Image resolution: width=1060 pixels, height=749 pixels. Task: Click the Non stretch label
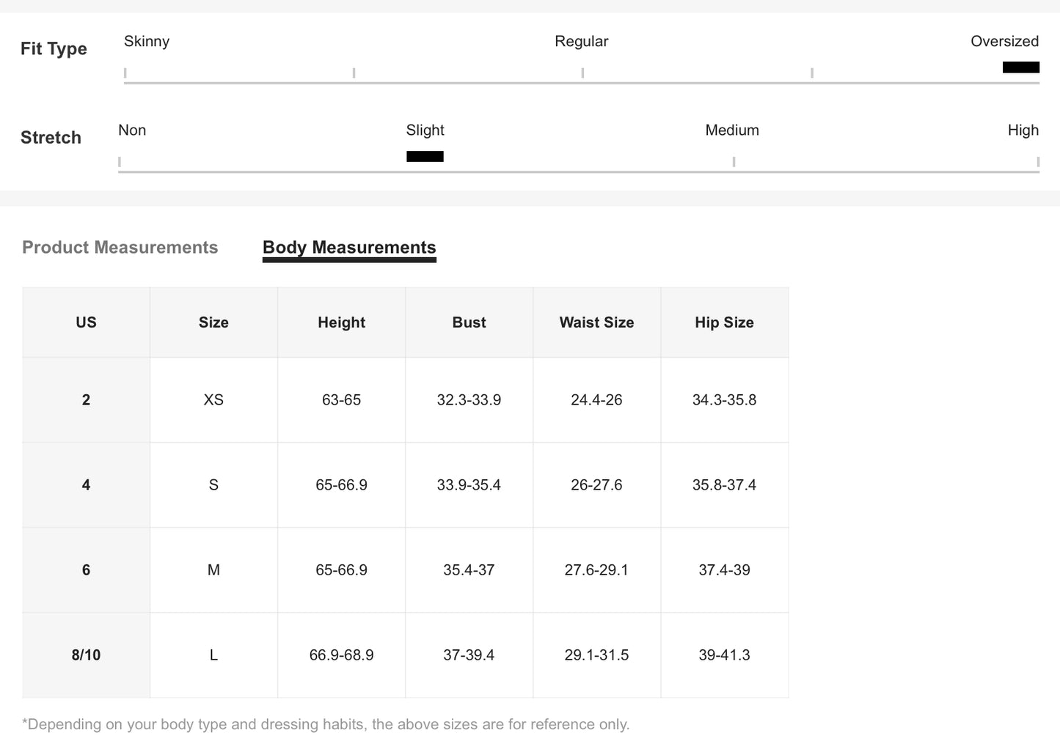pos(132,130)
